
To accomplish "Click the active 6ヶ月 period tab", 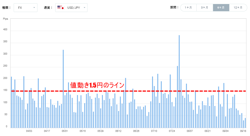I will [x=221, y=8].
